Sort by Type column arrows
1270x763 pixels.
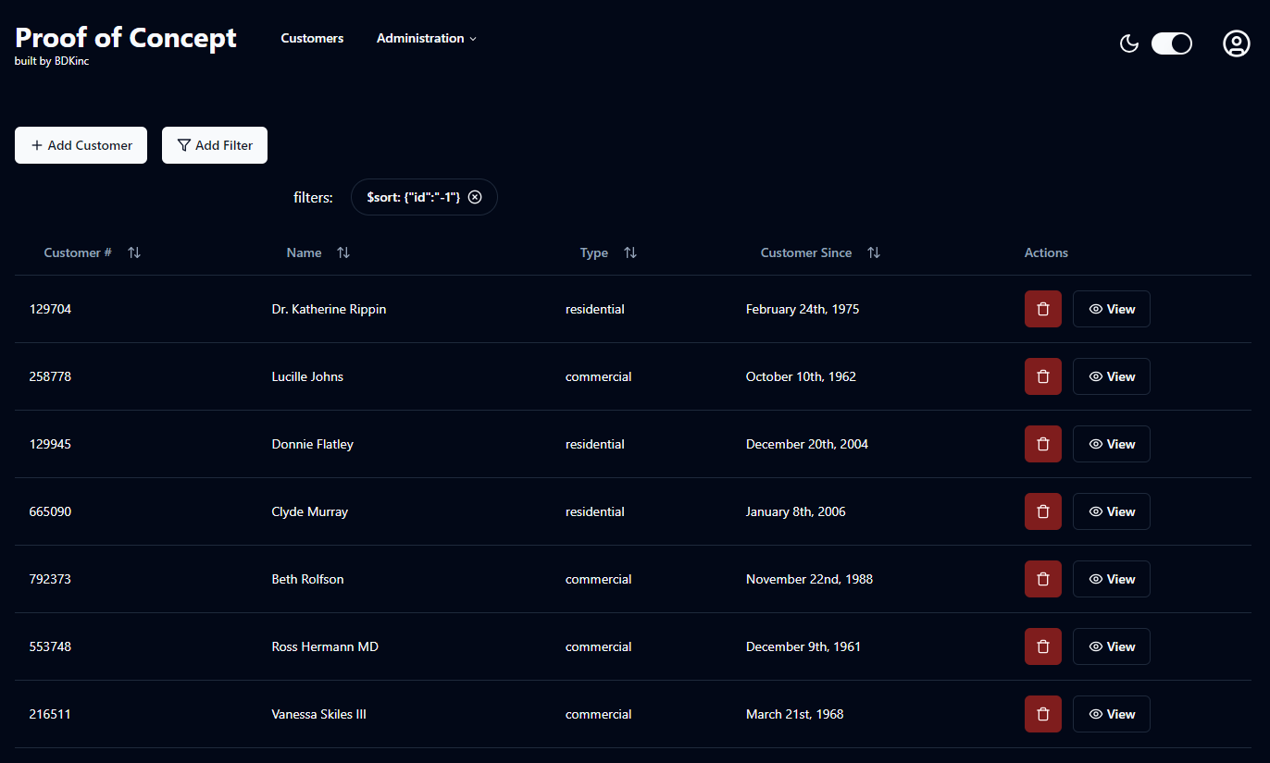click(630, 252)
